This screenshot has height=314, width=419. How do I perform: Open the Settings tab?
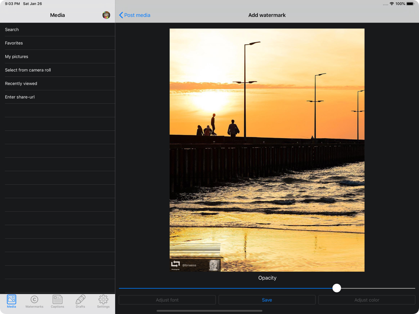tap(103, 301)
